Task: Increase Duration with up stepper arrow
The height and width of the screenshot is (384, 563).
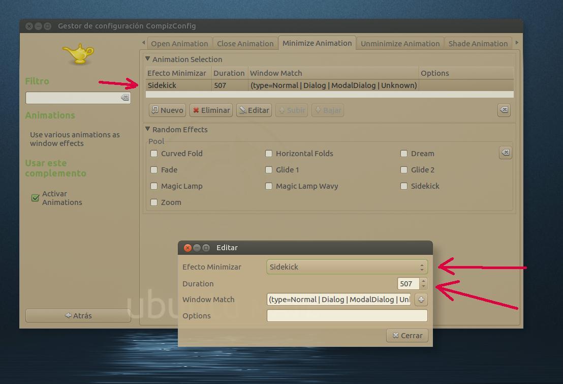Action: (x=424, y=281)
